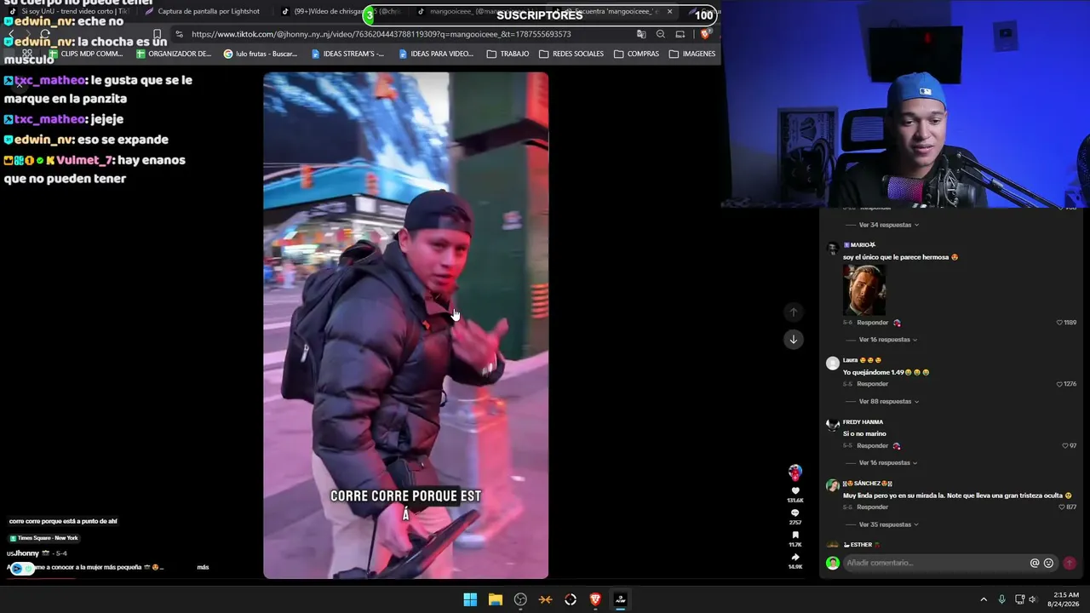Click the TikTok URL in the address bar
The image size is (1090, 613).
click(x=381, y=34)
